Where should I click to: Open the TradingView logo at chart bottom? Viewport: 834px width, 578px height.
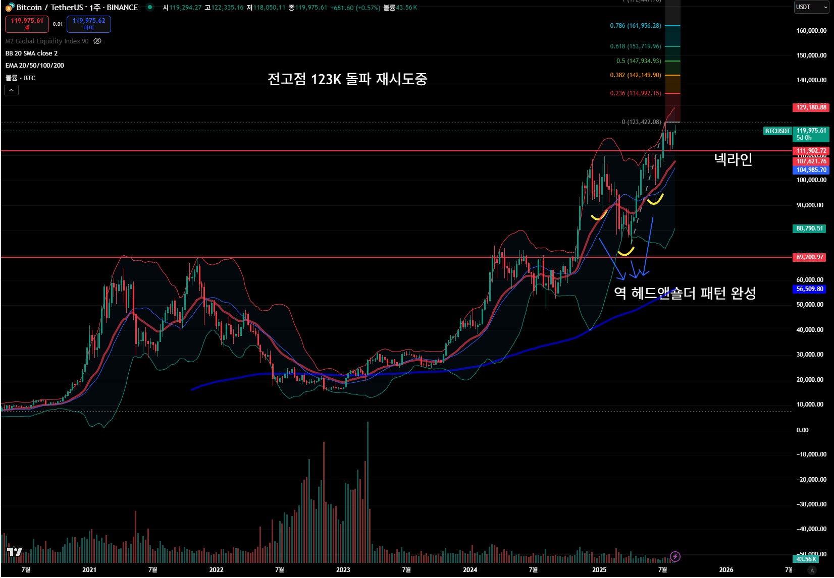[15, 552]
